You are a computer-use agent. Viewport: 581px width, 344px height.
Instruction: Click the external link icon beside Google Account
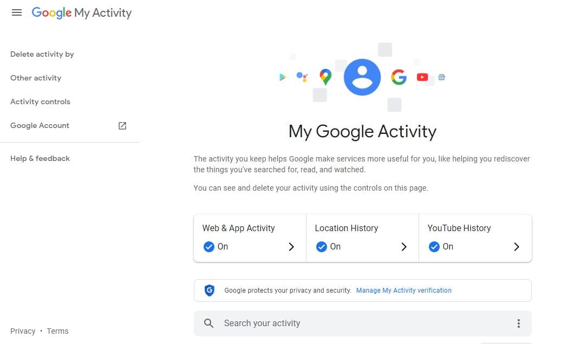click(122, 125)
